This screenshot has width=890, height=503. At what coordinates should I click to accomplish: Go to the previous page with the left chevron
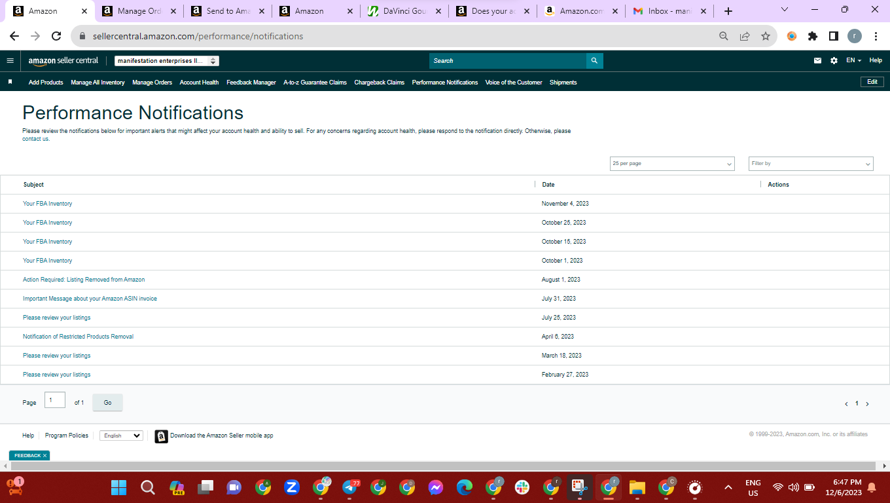click(846, 404)
